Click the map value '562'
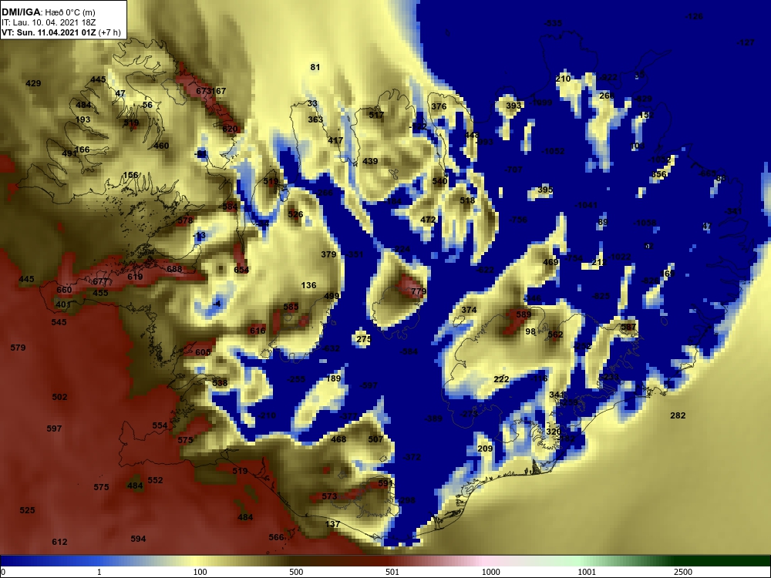771x578 pixels. click(x=555, y=334)
